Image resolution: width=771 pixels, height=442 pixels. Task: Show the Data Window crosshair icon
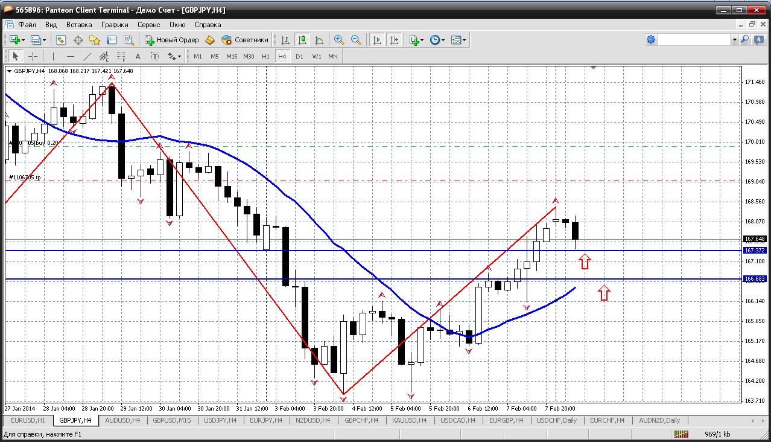point(78,40)
